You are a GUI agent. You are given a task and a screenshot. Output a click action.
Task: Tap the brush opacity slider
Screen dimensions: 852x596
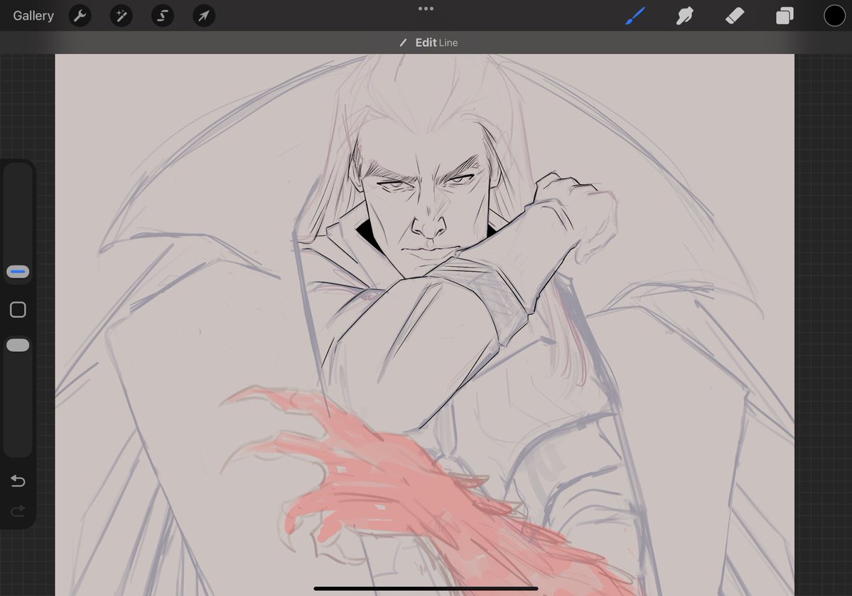(17, 345)
